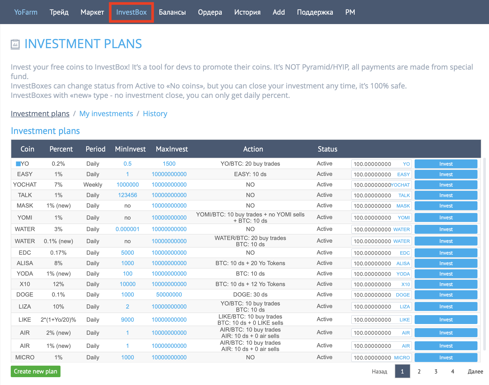Click YOCHAT MinInvest value 1000000
This screenshot has width=489, height=385.
(128, 185)
